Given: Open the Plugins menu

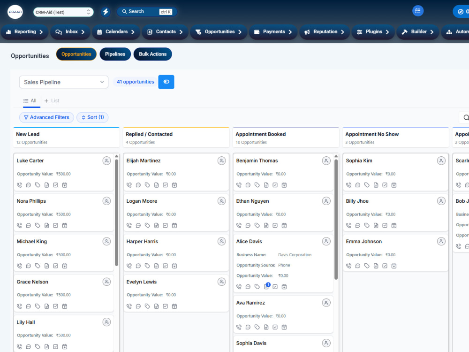Looking at the screenshot, I should [373, 32].
